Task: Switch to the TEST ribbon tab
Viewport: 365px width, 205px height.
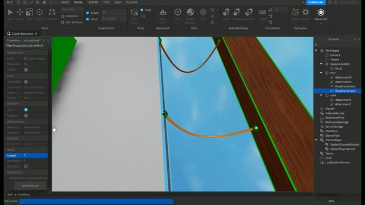Action: point(107,2)
